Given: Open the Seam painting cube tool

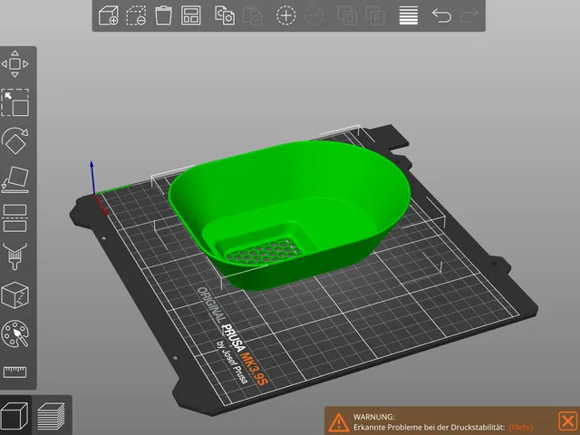Looking at the screenshot, I should pos(14,295).
